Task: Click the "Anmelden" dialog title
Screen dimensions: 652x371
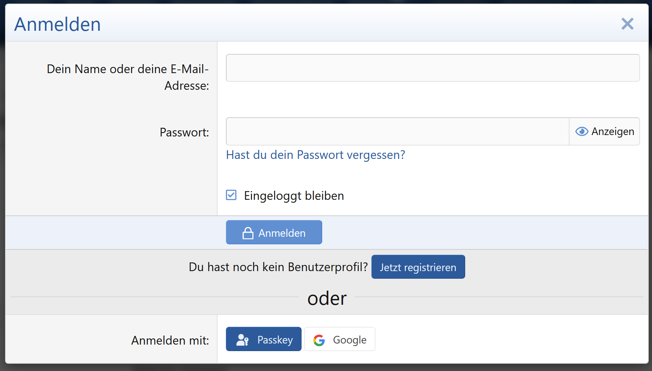Action: coord(58,24)
